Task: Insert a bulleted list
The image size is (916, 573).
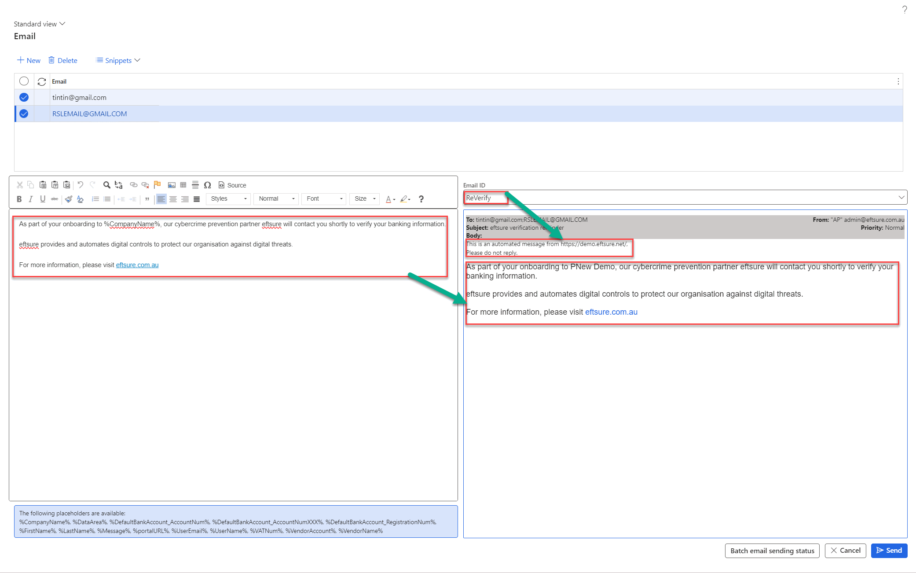Action: click(x=106, y=199)
